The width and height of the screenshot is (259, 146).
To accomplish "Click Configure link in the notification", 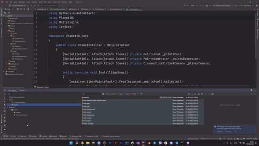I will point(228,131).
